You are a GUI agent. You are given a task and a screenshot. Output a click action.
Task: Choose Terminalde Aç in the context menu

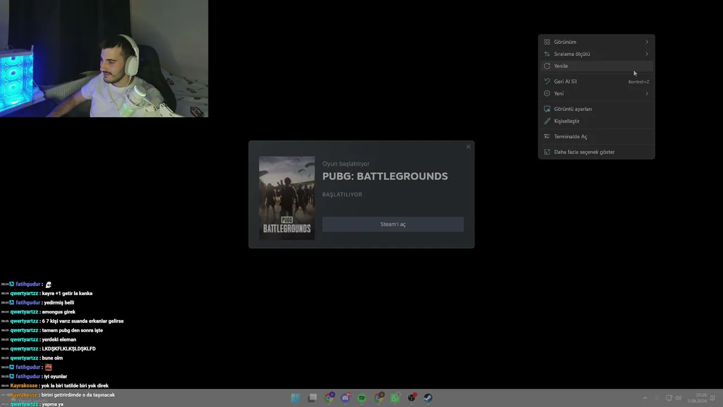596,136
